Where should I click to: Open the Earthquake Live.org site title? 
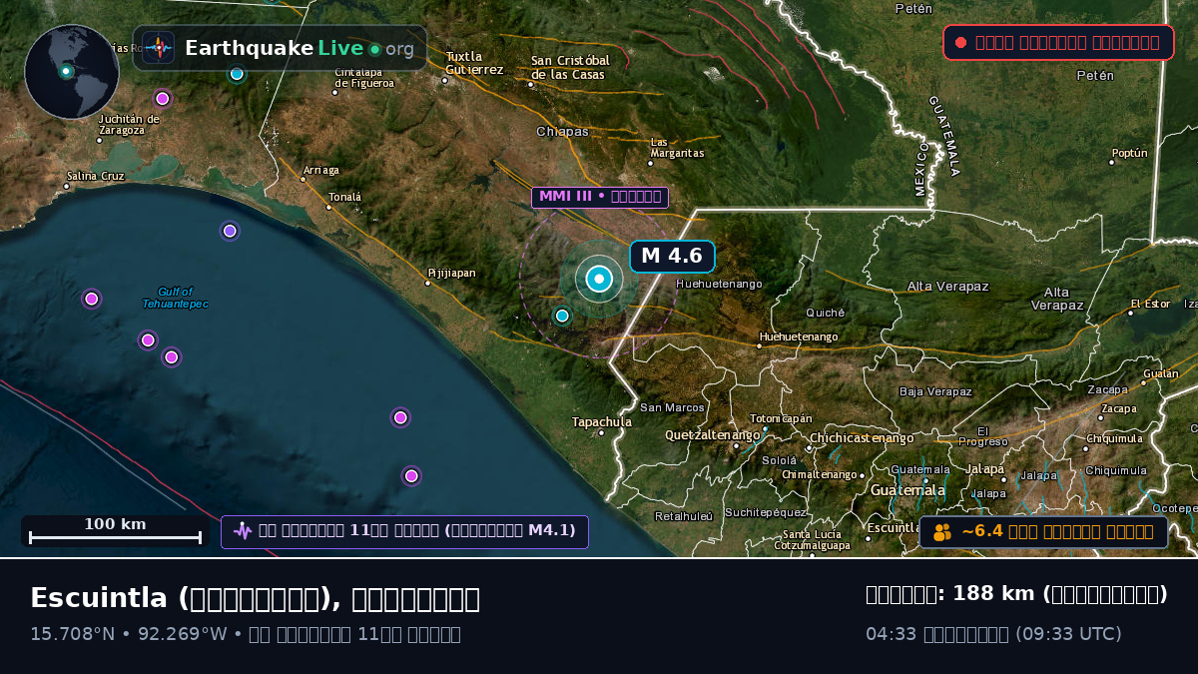(299, 48)
